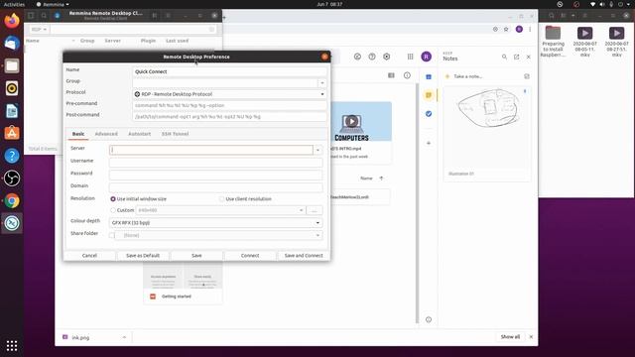Viewport: 635px width, 357px height.
Task: Focus the Username field
Action: point(216,163)
